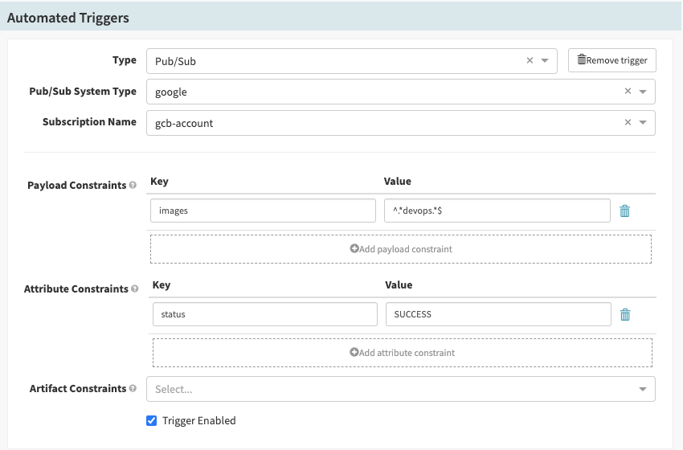
Task: Click the attribute value field SUCCESS
Action: pos(498,314)
